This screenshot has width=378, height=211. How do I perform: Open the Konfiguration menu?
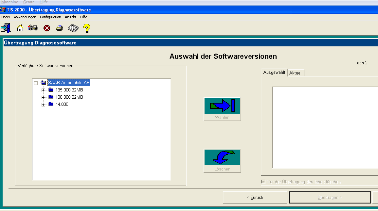pos(50,17)
